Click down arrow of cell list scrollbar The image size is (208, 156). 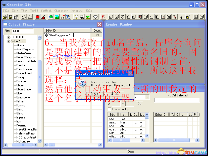click(147, 136)
